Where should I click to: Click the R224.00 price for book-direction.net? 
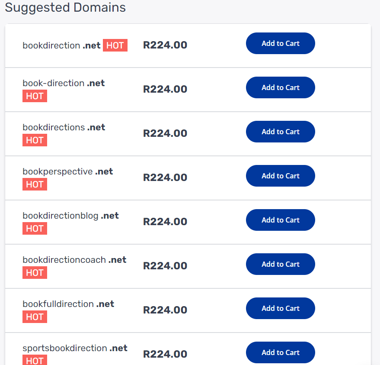point(165,89)
